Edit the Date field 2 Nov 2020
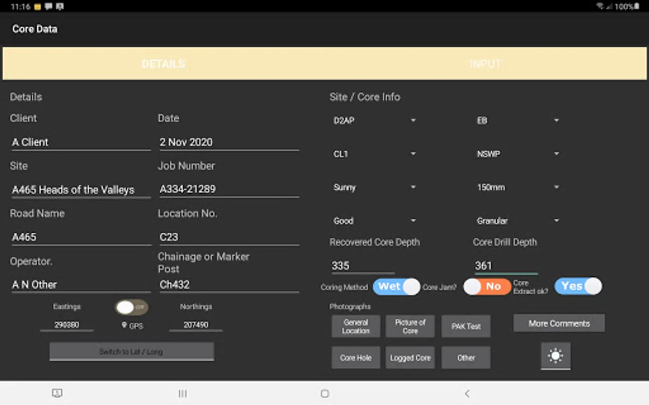 click(x=229, y=142)
